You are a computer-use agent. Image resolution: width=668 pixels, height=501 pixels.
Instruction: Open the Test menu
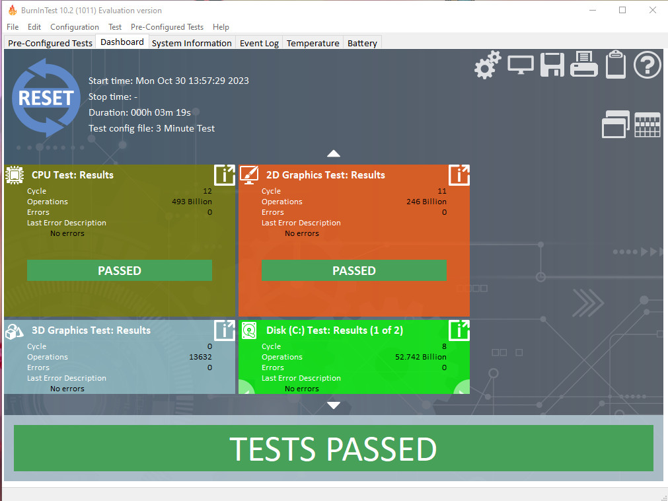[x=115, y=27]
